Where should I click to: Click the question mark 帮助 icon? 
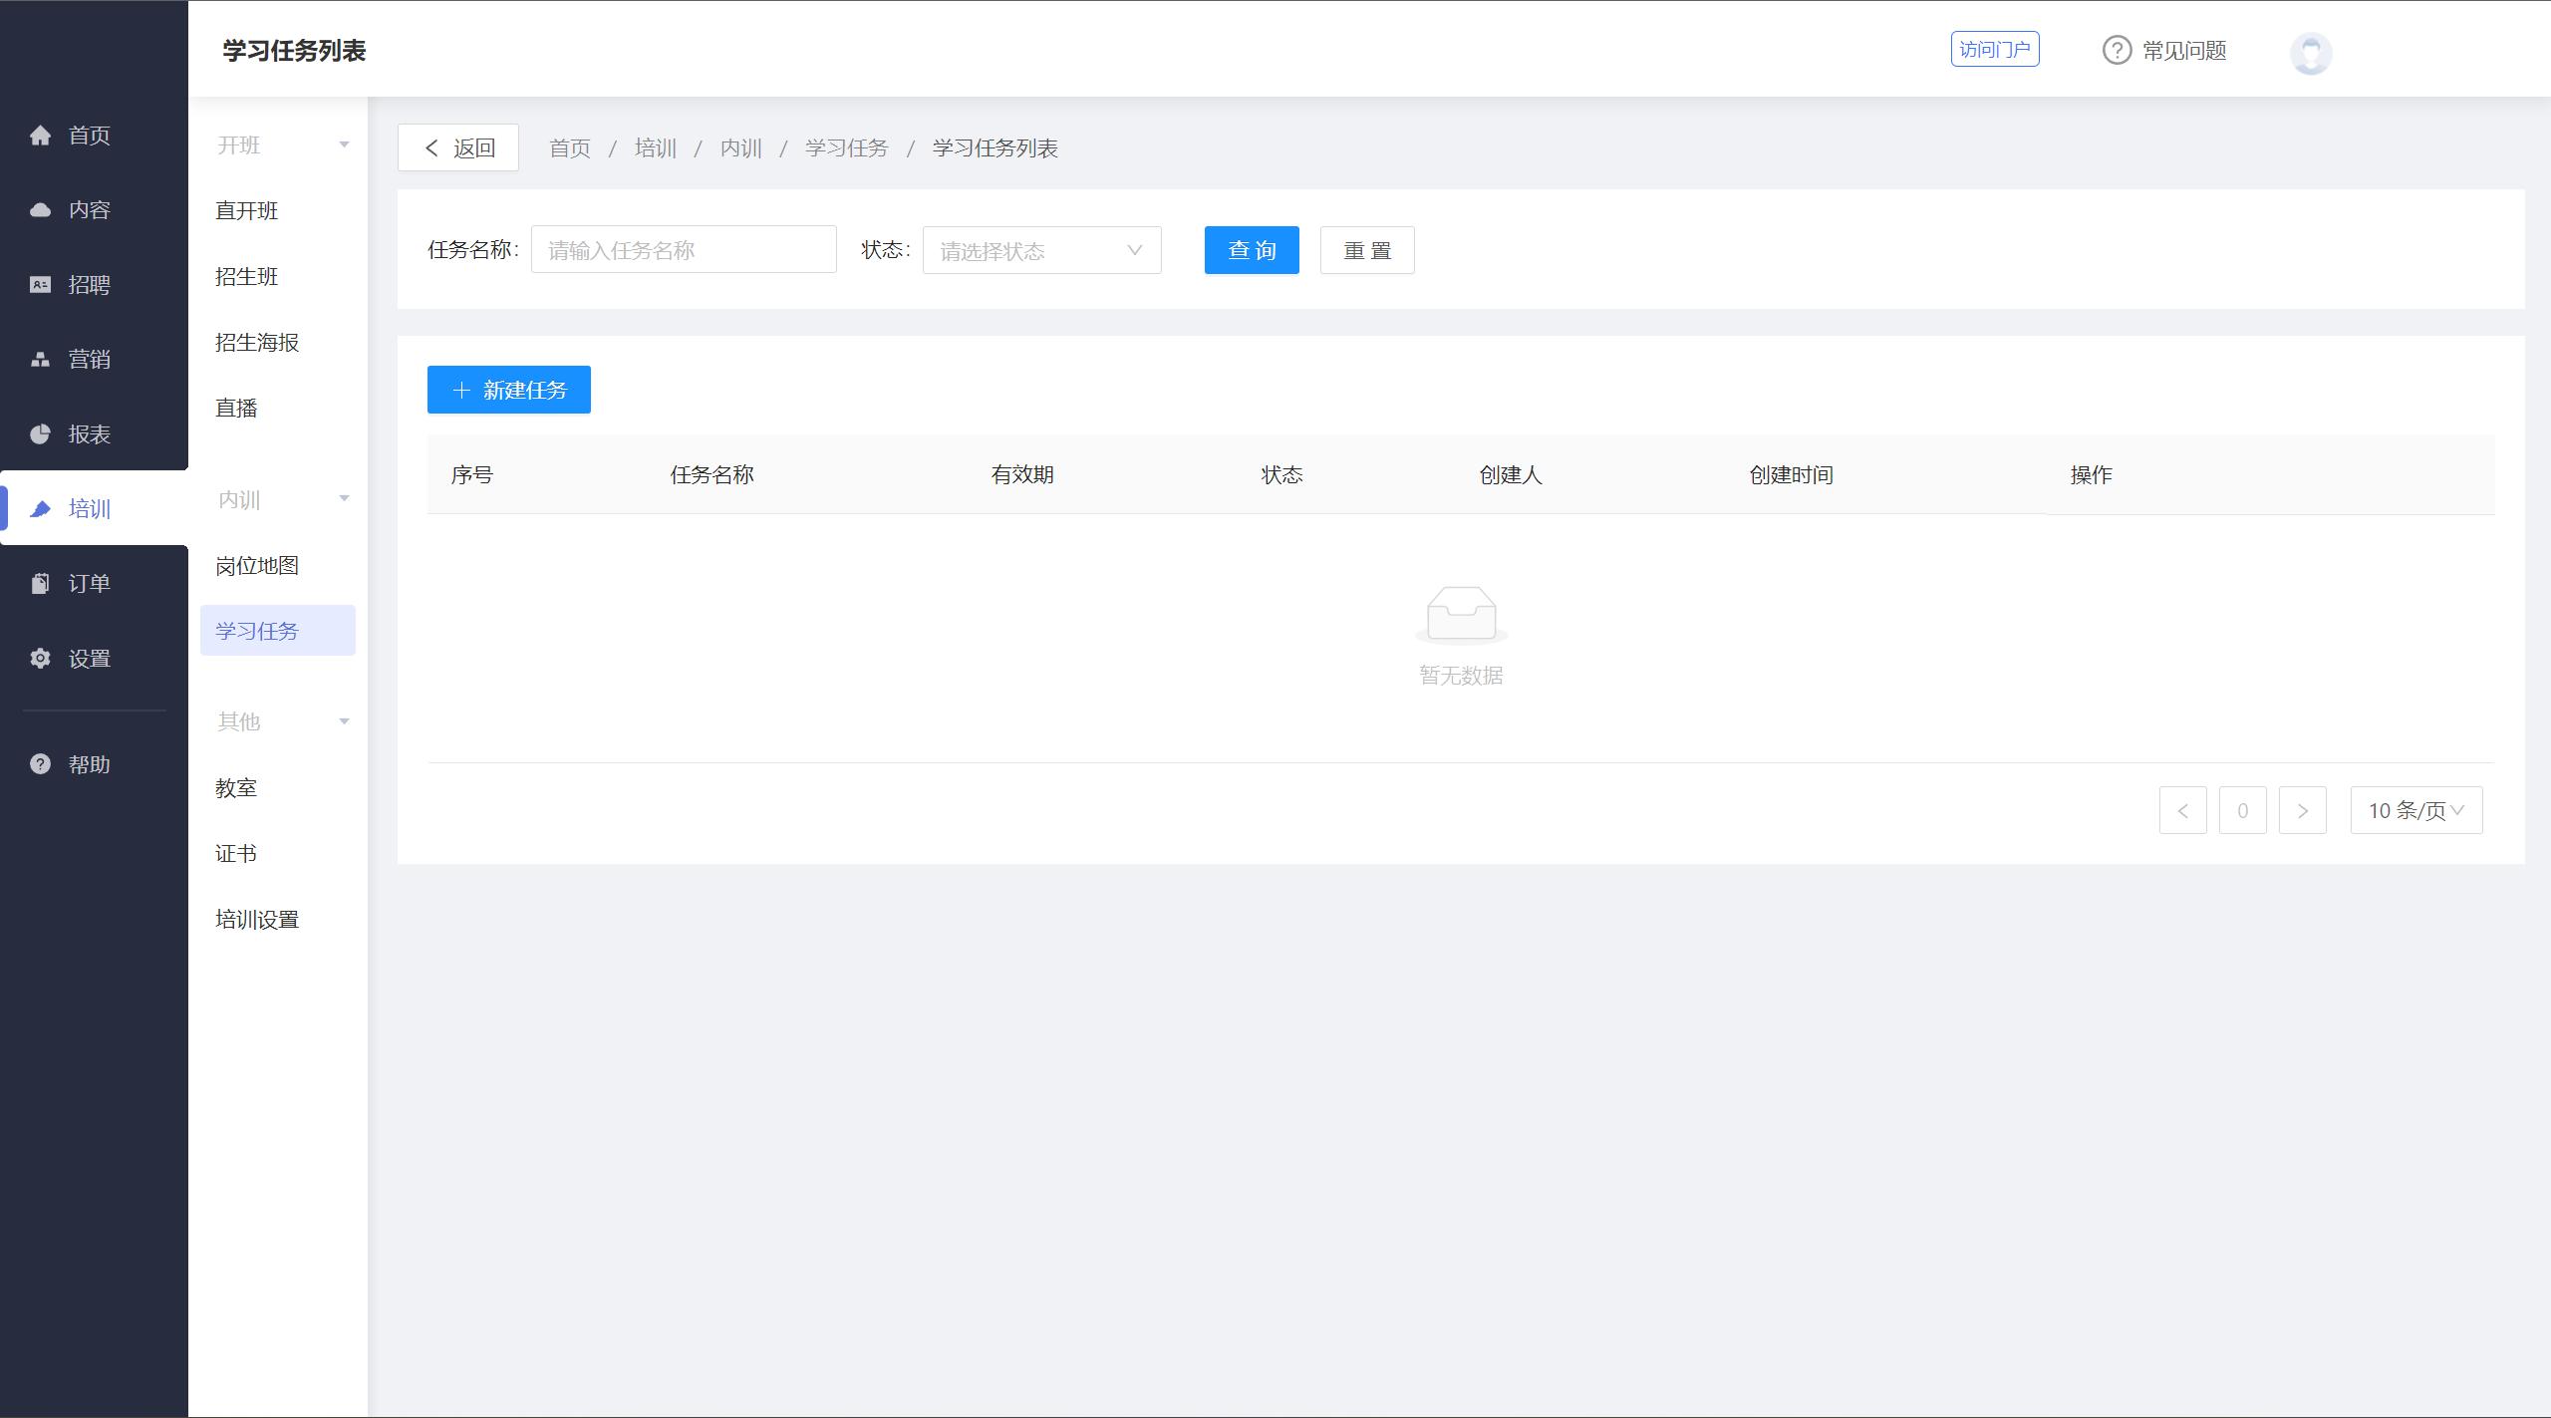(40, 764)
